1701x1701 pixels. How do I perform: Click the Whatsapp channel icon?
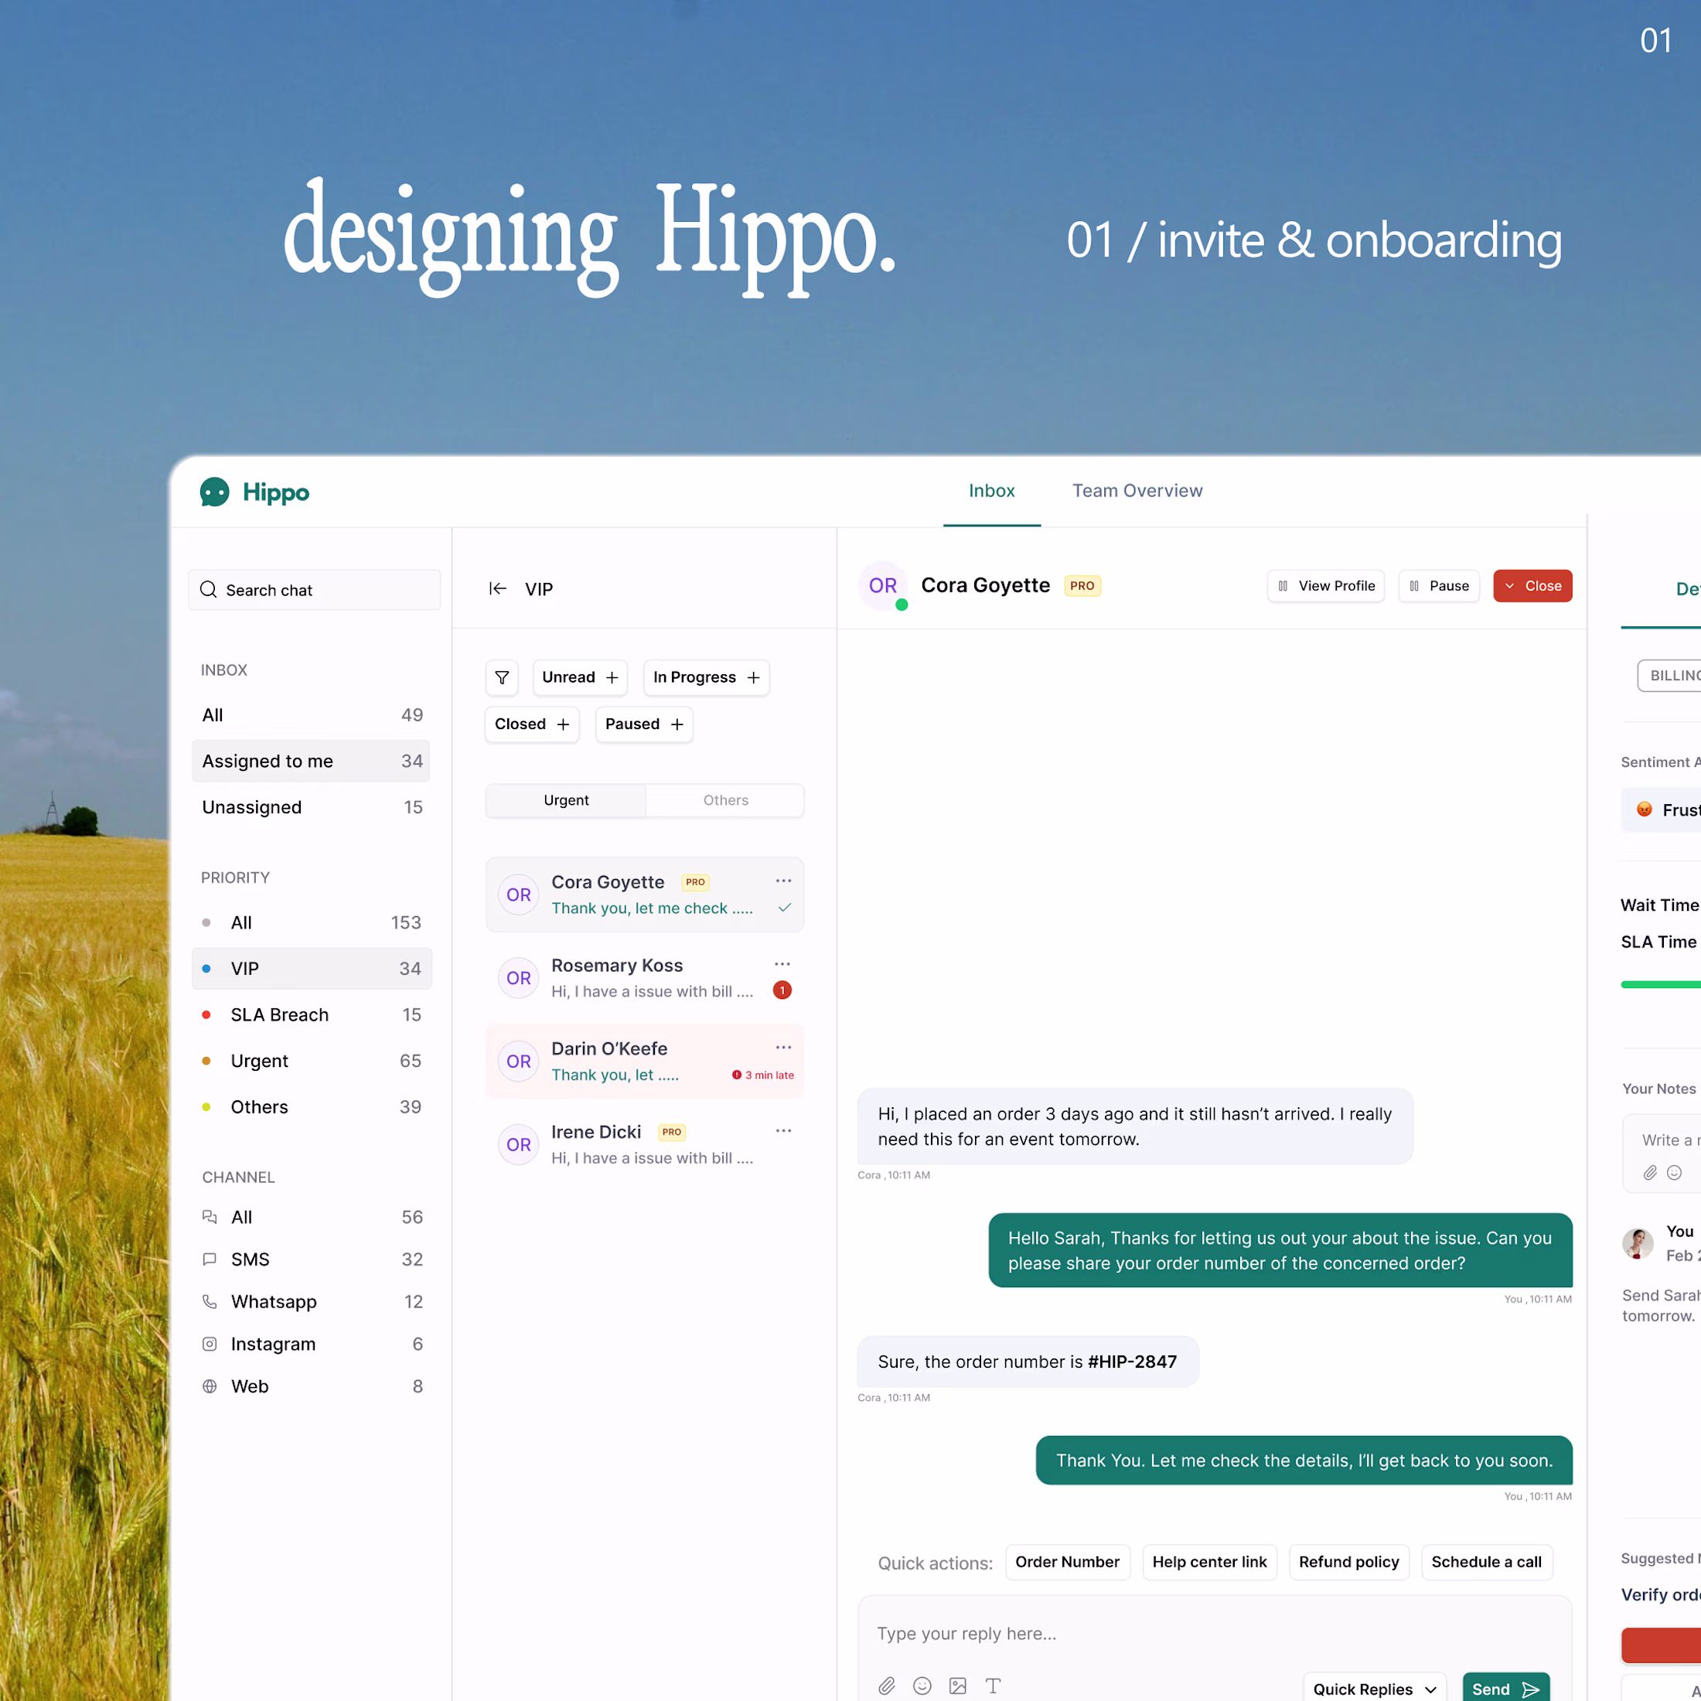210,1301
